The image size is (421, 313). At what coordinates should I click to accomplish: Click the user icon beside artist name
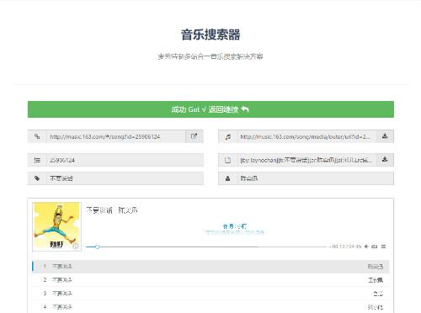227,178
